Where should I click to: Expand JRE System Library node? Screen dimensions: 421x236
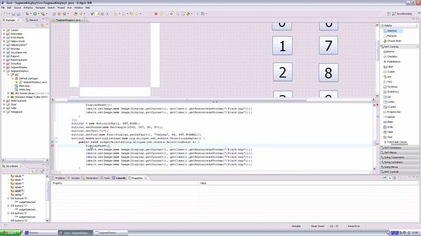(9, 93)
